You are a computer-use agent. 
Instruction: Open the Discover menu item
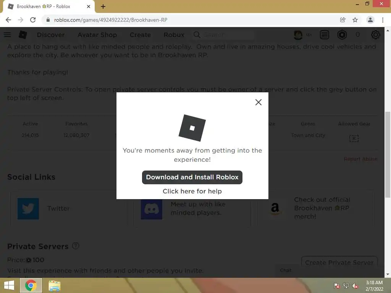click(51, 35)
